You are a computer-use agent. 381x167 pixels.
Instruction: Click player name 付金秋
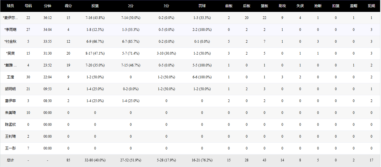[x=10, y=42]
